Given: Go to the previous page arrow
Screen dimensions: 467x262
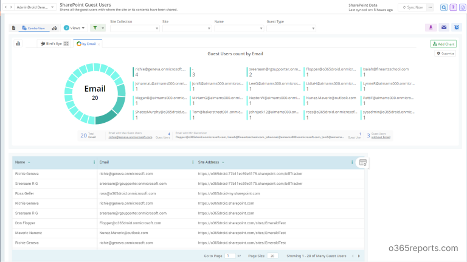Looking at the screenshot, I should [353, 256].
